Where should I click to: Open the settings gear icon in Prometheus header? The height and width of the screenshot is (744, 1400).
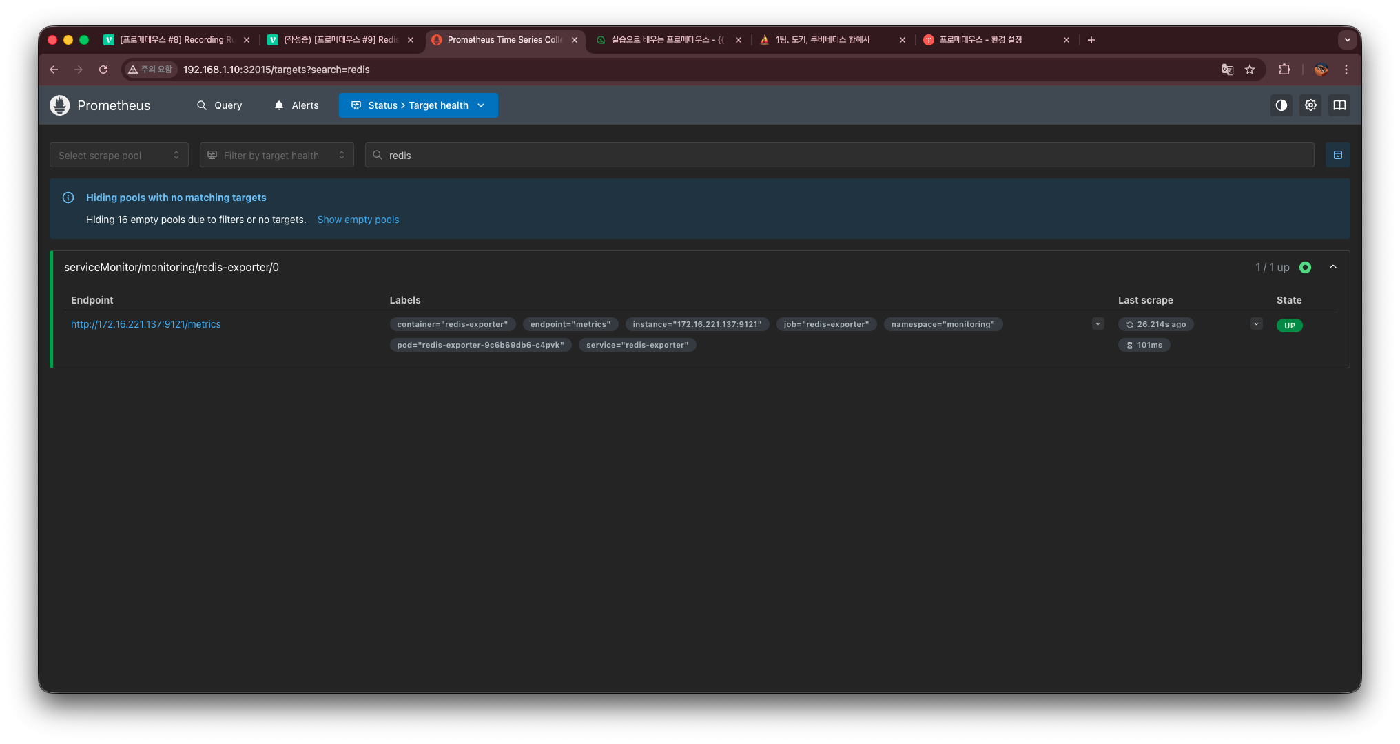tap(1310, 105)
